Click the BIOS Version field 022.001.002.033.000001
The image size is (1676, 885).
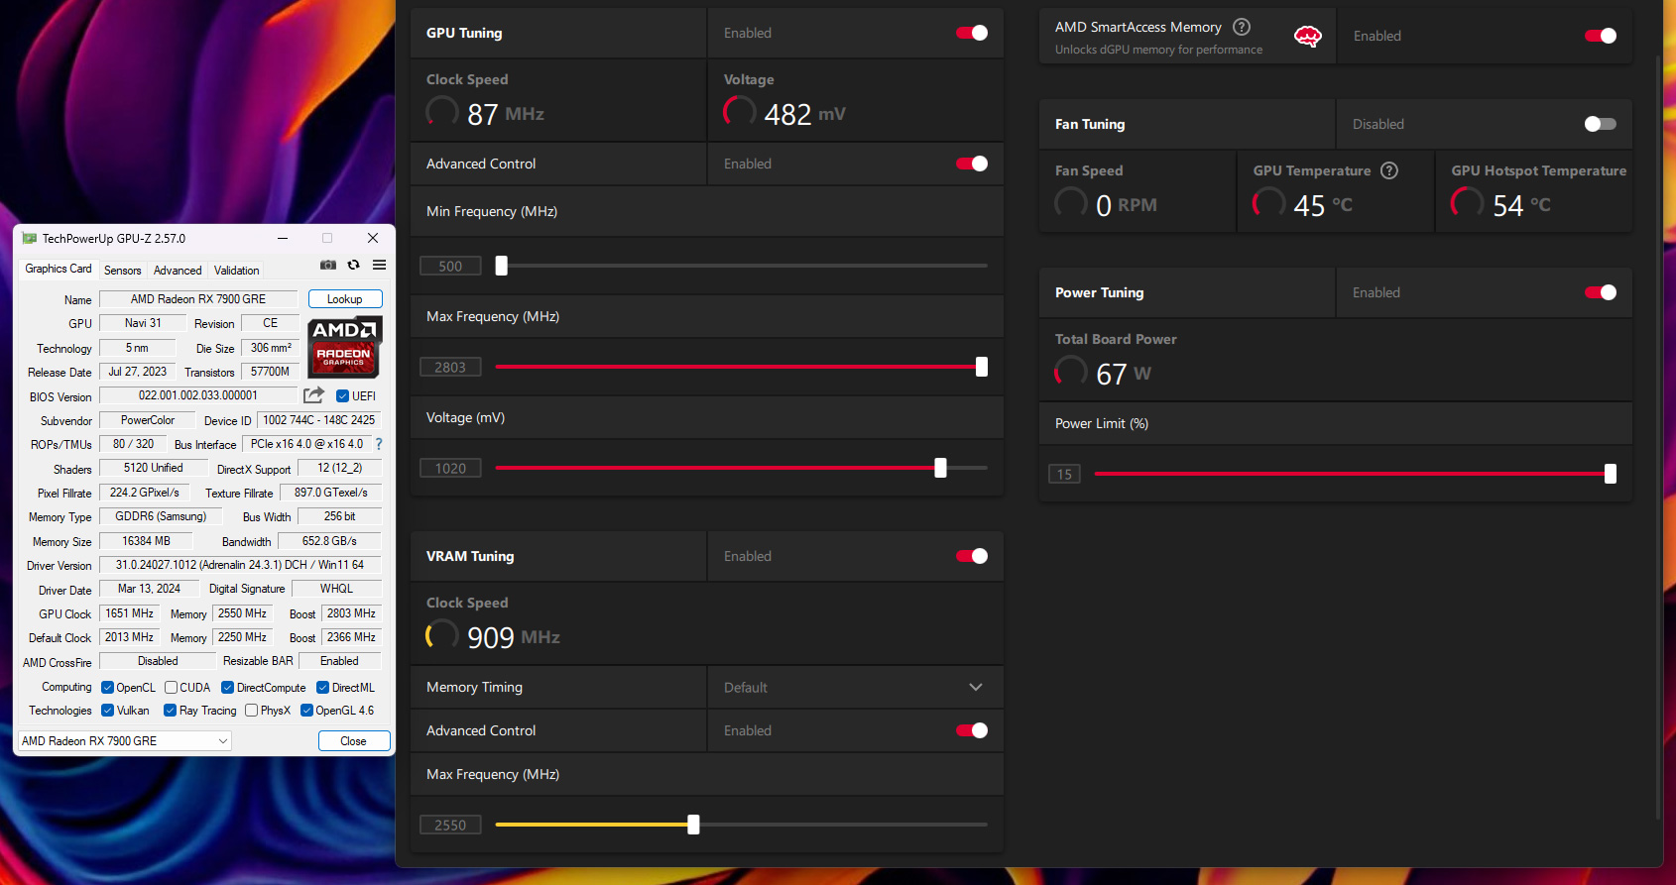(x=198, y=395)
